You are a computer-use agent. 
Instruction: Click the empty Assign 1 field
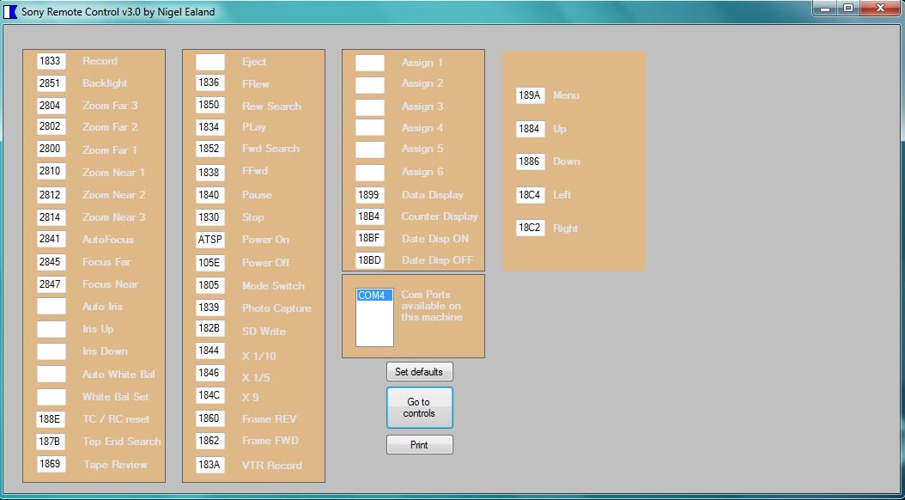coord(370,63)
